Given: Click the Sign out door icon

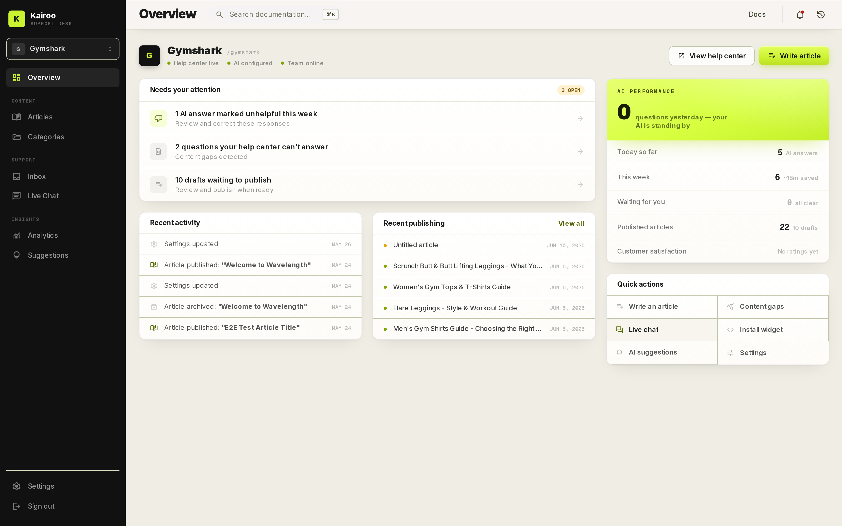Looking at the screenshot, I should [x=17, y=506].
